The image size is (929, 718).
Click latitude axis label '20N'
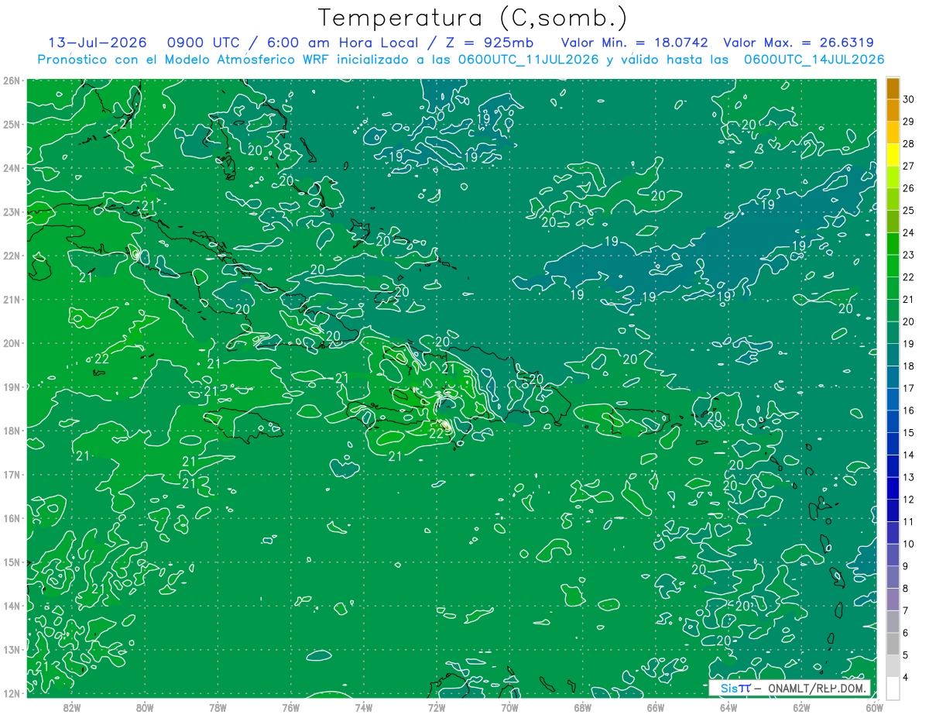tap(12, 343)
